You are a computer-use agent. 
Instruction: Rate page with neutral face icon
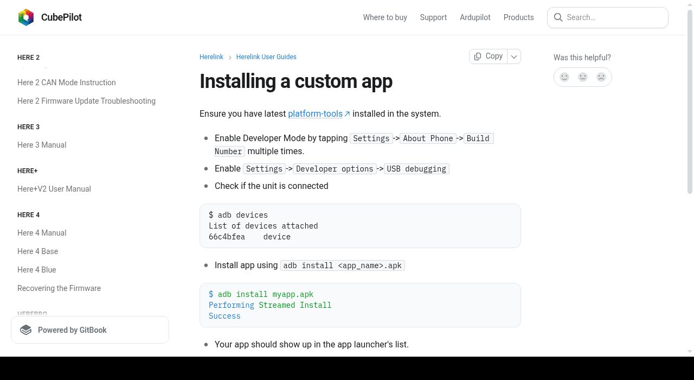coord(583,77)
